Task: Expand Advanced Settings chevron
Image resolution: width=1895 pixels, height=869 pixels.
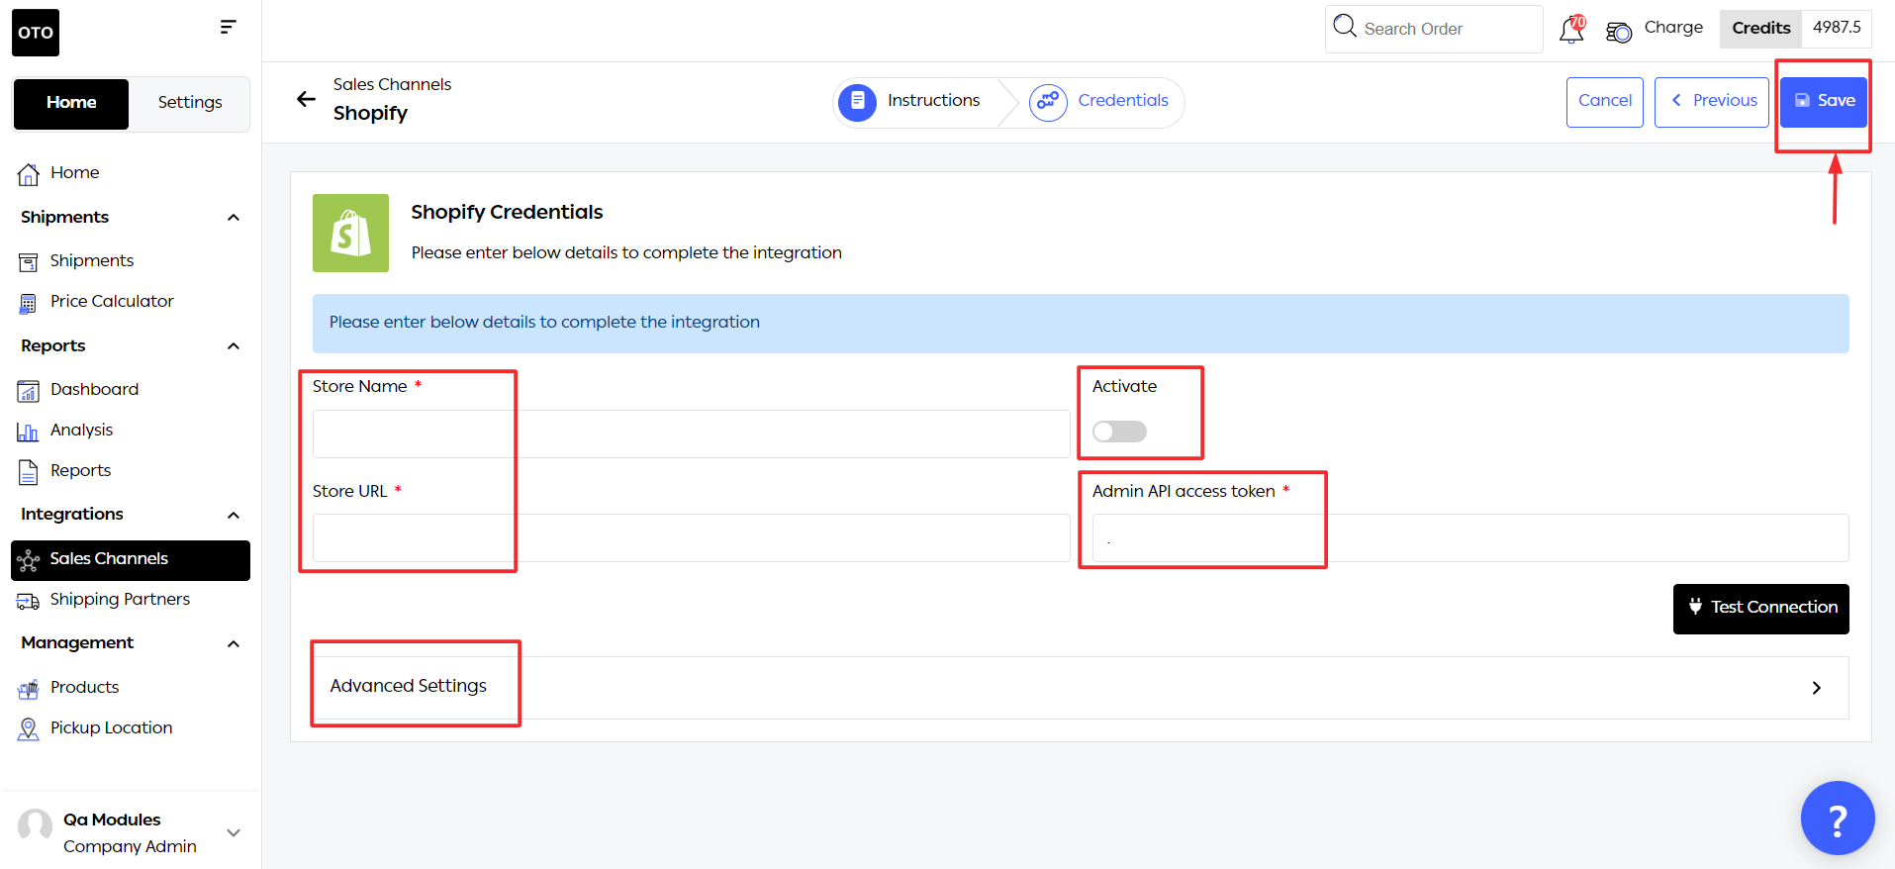Action: pos(1816,688)
